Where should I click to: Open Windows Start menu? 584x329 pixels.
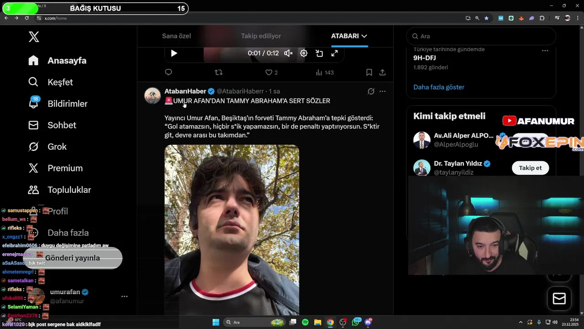pos(216,322)
